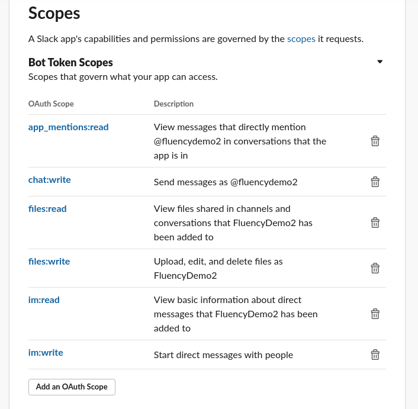Collapse the Bot Token Scopes section arrow
Viewport: 418px width, 409px height.
pos(380,62)
